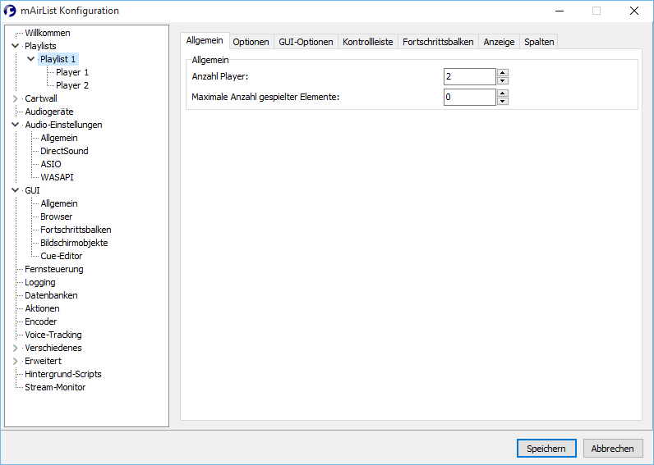Select Erweitert in the tree
The image size is (654, 465).
click(x=43, y=361)
